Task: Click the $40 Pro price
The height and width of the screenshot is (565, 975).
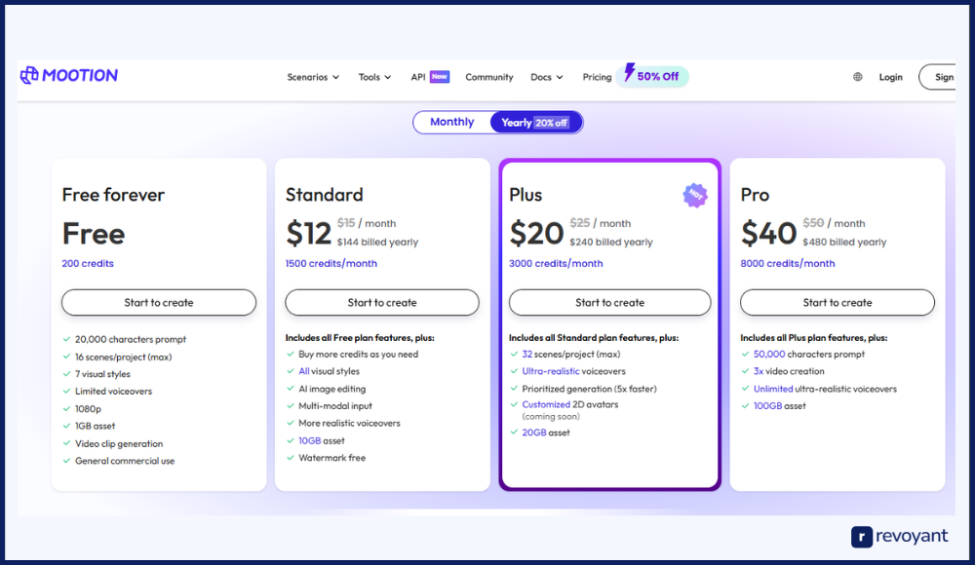Action: (768, 234)
